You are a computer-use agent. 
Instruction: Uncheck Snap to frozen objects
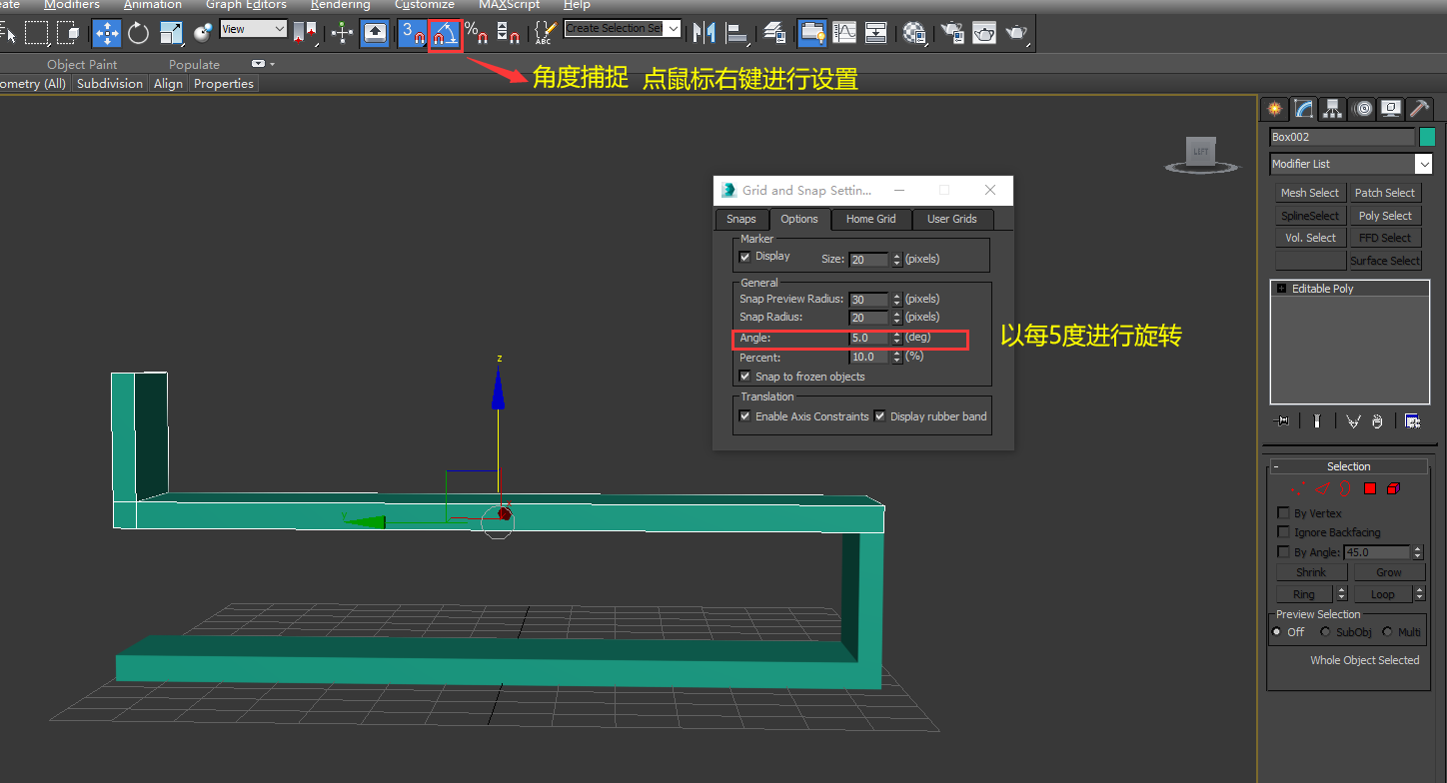744,377
